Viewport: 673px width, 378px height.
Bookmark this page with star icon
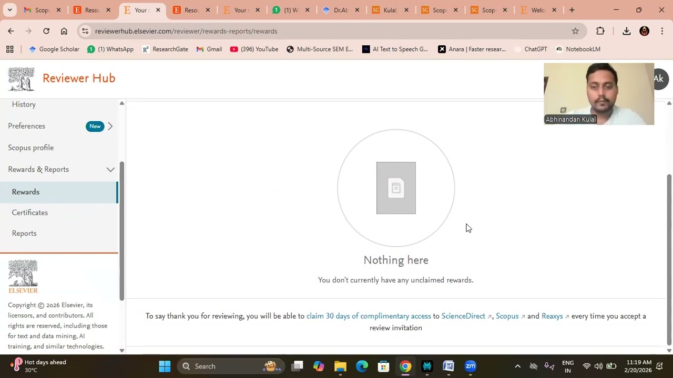[x=575, y=31]
